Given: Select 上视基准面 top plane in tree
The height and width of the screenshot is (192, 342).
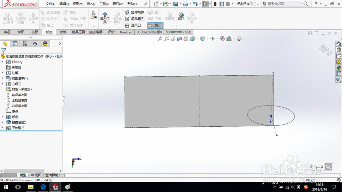Looking at the screenshot, I should pyautogui.click(x=17, y=100).
